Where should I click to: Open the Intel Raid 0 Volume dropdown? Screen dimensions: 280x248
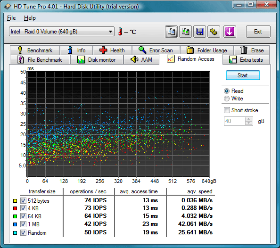pos(62,32)
